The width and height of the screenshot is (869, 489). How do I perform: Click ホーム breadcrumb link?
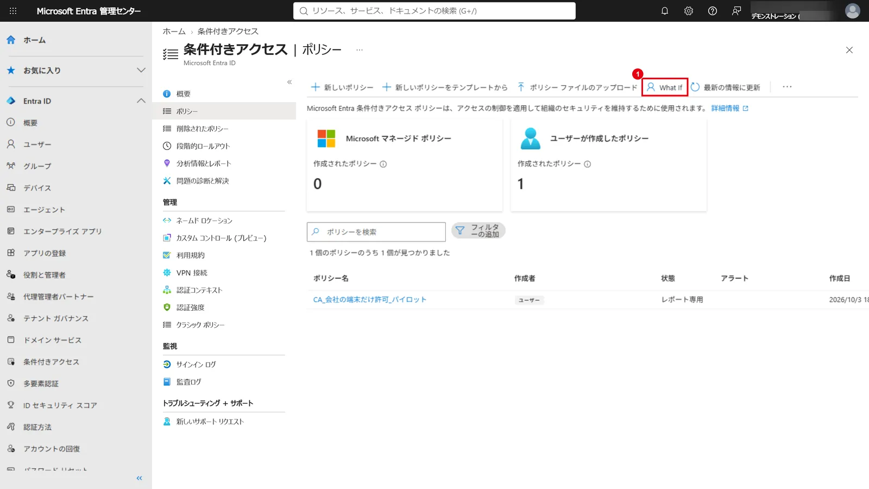click(174, 32)
